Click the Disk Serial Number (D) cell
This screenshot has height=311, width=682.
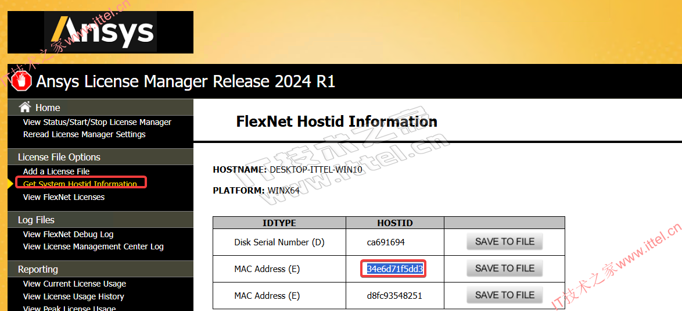click(x=279, y=242)
